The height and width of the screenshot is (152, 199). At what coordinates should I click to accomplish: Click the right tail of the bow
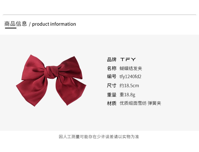coord(71,91)
